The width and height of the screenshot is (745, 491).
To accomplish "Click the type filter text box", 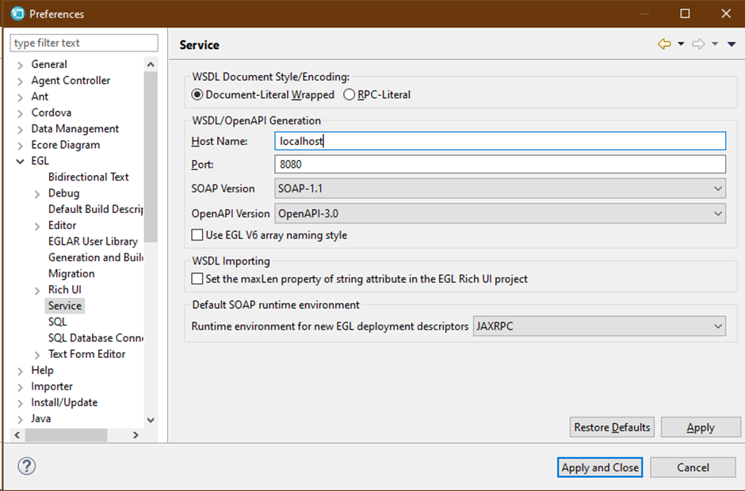I will pos(84,43).
